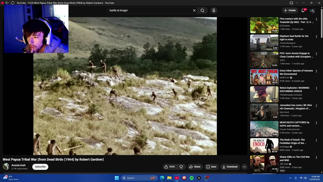This screenshot has height=182, width=323.
Task: Open options for 'Jerusalem has come' video
Action: (316, 106)
